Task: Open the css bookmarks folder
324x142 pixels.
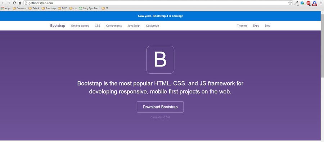Action: (73, 8)
